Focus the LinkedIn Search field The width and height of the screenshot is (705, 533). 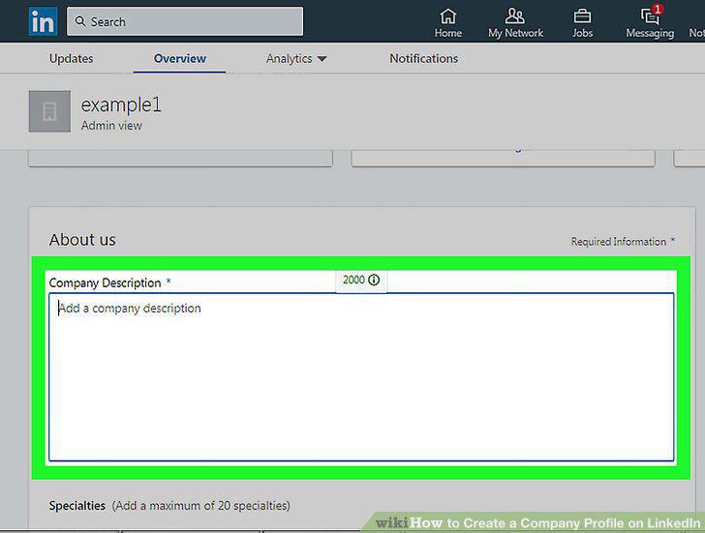[185, 21]
